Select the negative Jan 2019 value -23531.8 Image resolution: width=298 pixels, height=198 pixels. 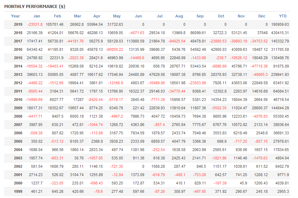click(x=35, y=24)
